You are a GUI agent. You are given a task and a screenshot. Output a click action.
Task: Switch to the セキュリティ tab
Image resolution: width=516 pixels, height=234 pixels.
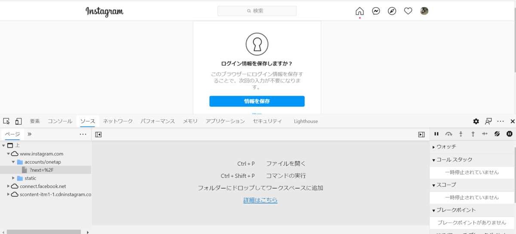[x=267, y=121]
